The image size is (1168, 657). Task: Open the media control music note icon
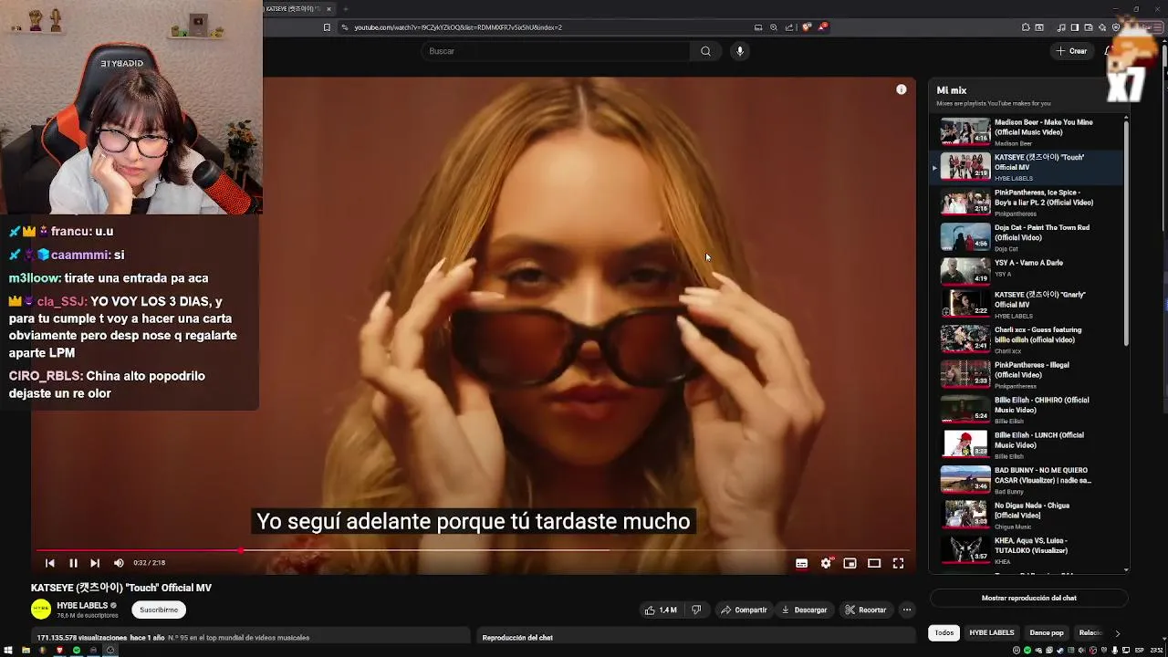(x=1061, y=27)
